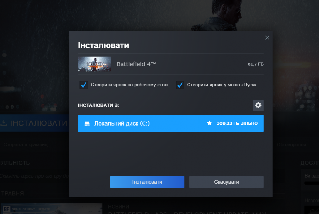Image resolution: width=319 pixels, height=214 pixels.
Task: Click the ІНСТАЛЮВАТИ button in the library page
Action: point(34,123)
